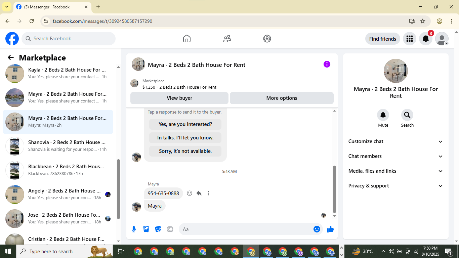The width and height of the screenshot is (459, 258).
Task: Open the account profile picture menu
Action: pos(442,39)
